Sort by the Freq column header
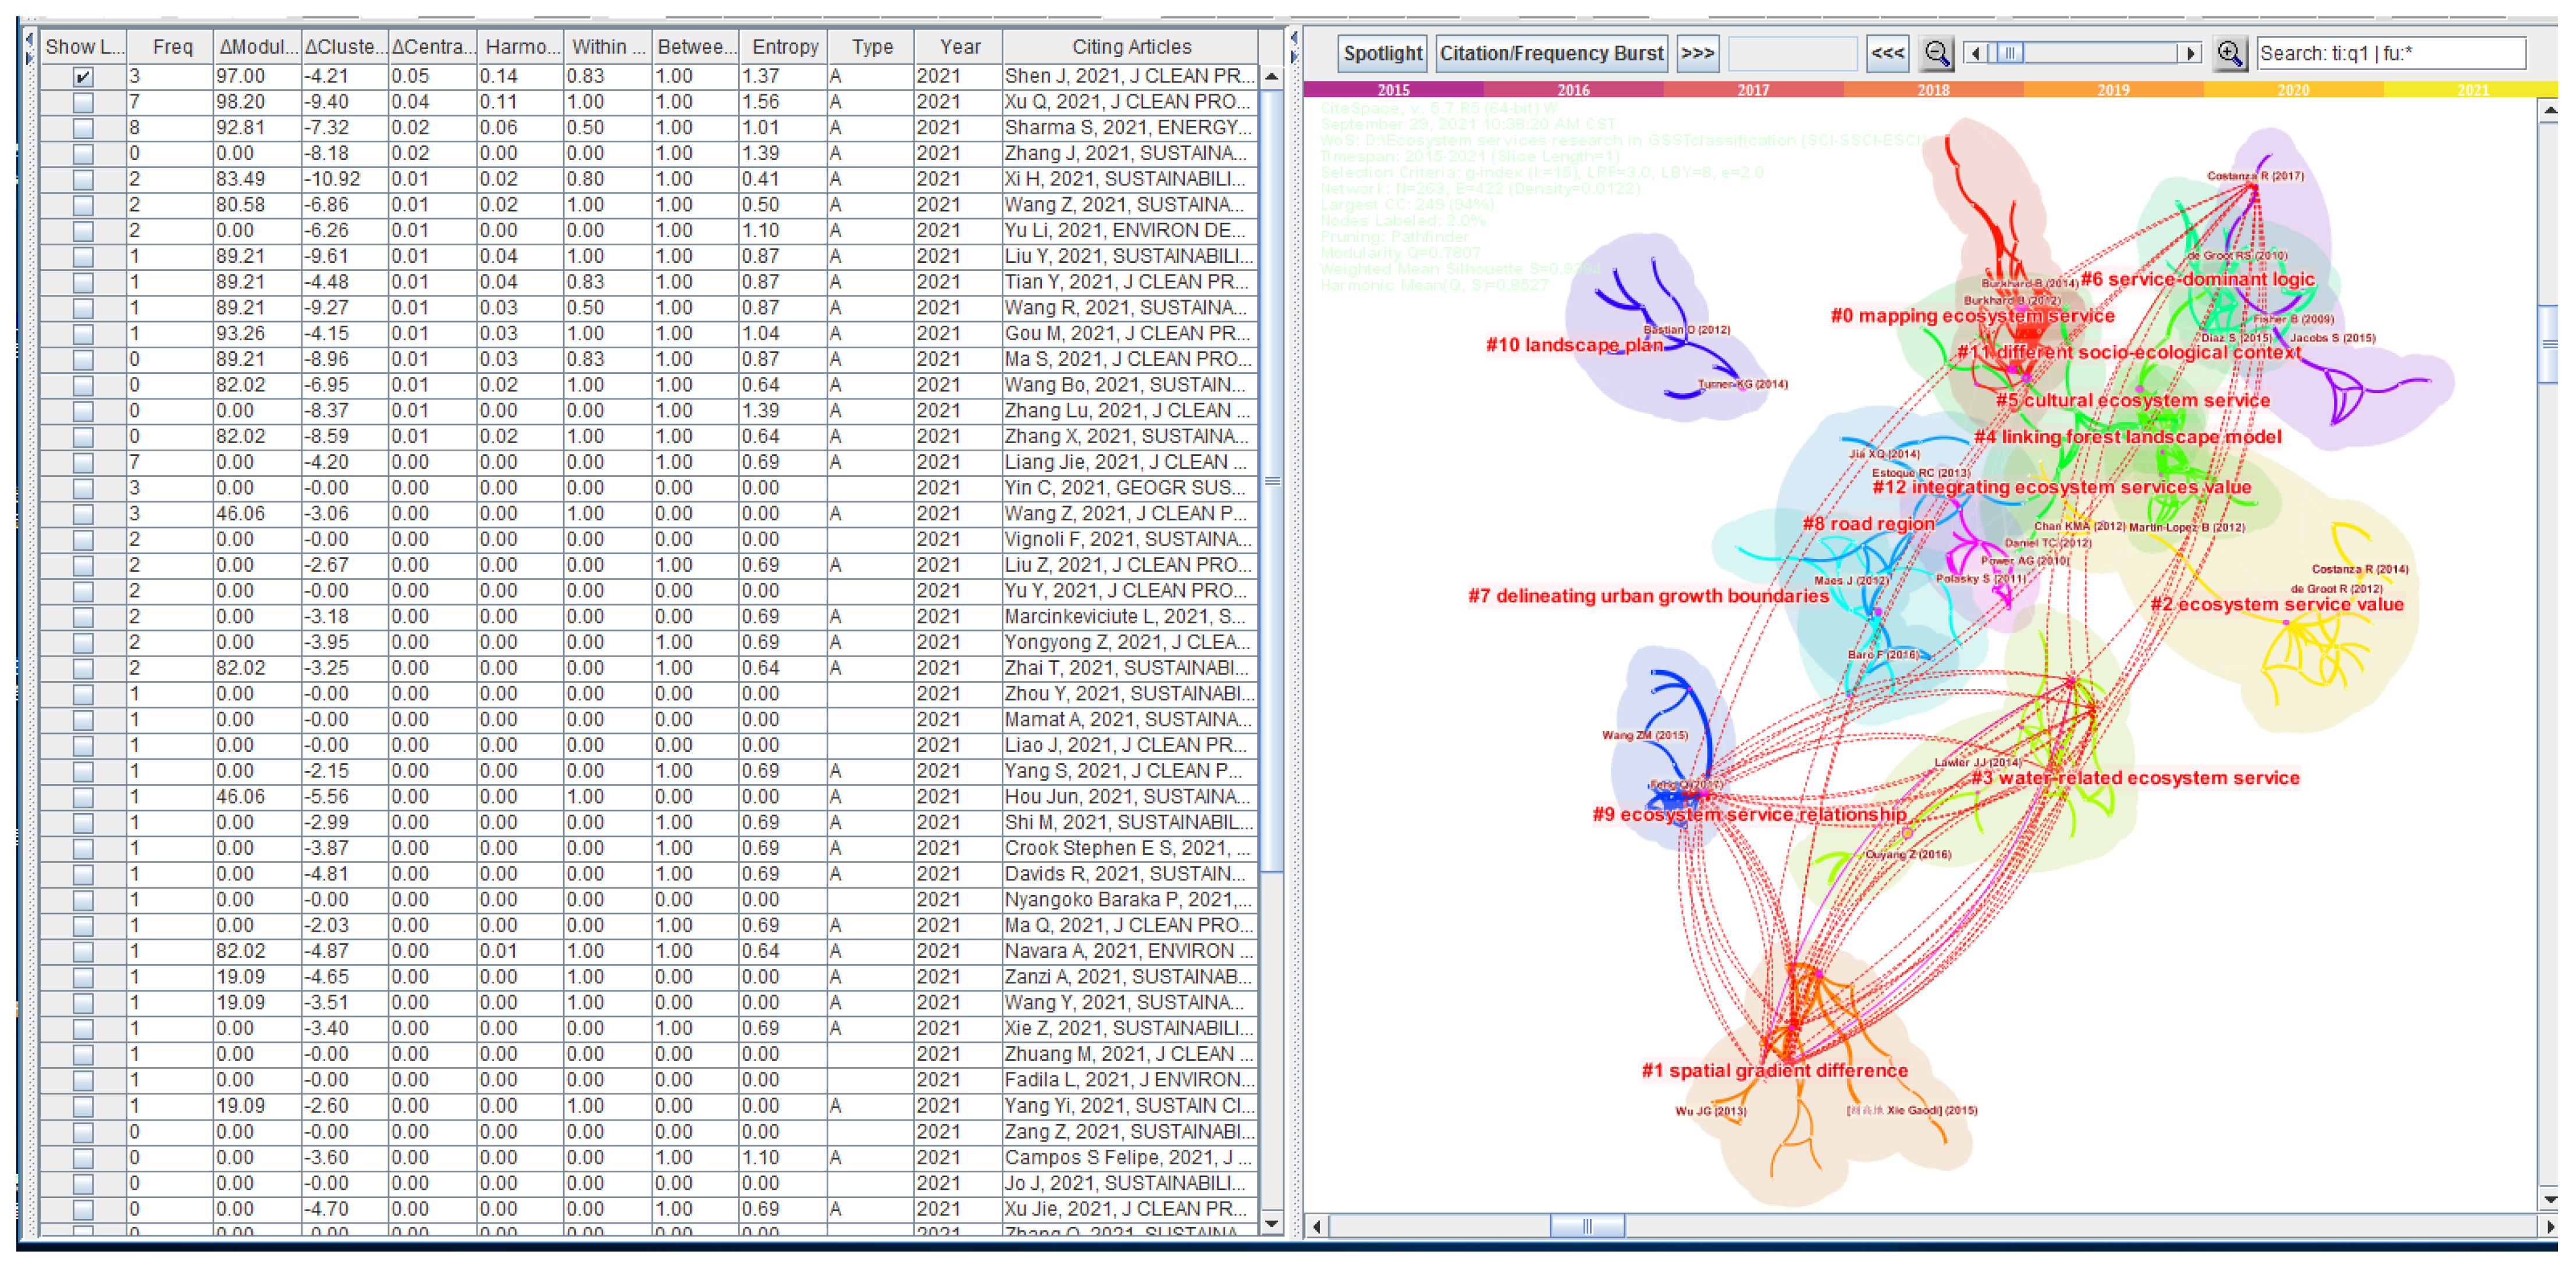The width and height of the screenshot is (2576, 1269). click(x=172, y=46)
